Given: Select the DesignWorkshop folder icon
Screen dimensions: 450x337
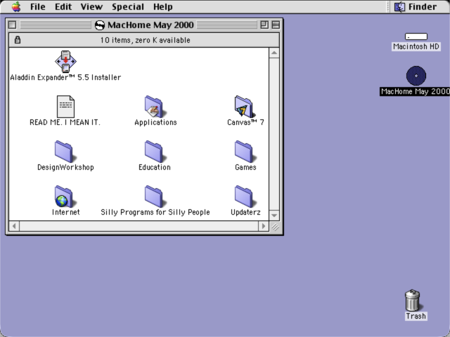Looking at the screenshot, I should pos(65,152).
